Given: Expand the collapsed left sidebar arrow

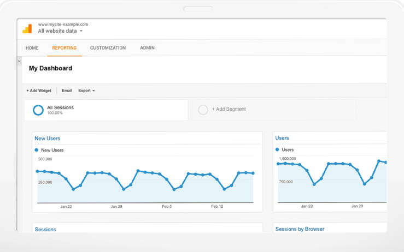Looking at the screenshot, I should [20, 61].
